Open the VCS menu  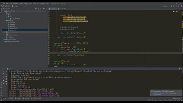click(x=38, y=3)
